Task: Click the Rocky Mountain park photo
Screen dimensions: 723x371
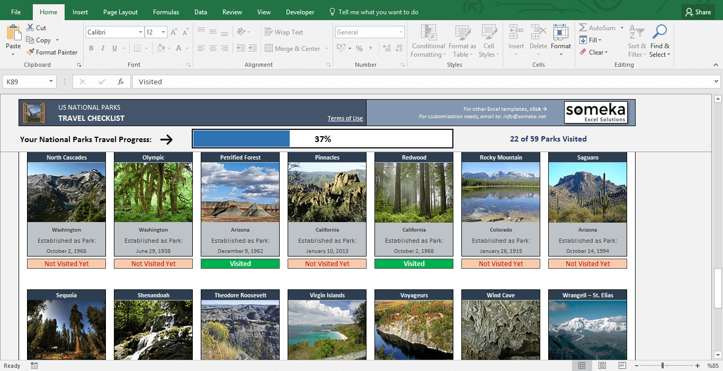Action: [x=501, y=192]
